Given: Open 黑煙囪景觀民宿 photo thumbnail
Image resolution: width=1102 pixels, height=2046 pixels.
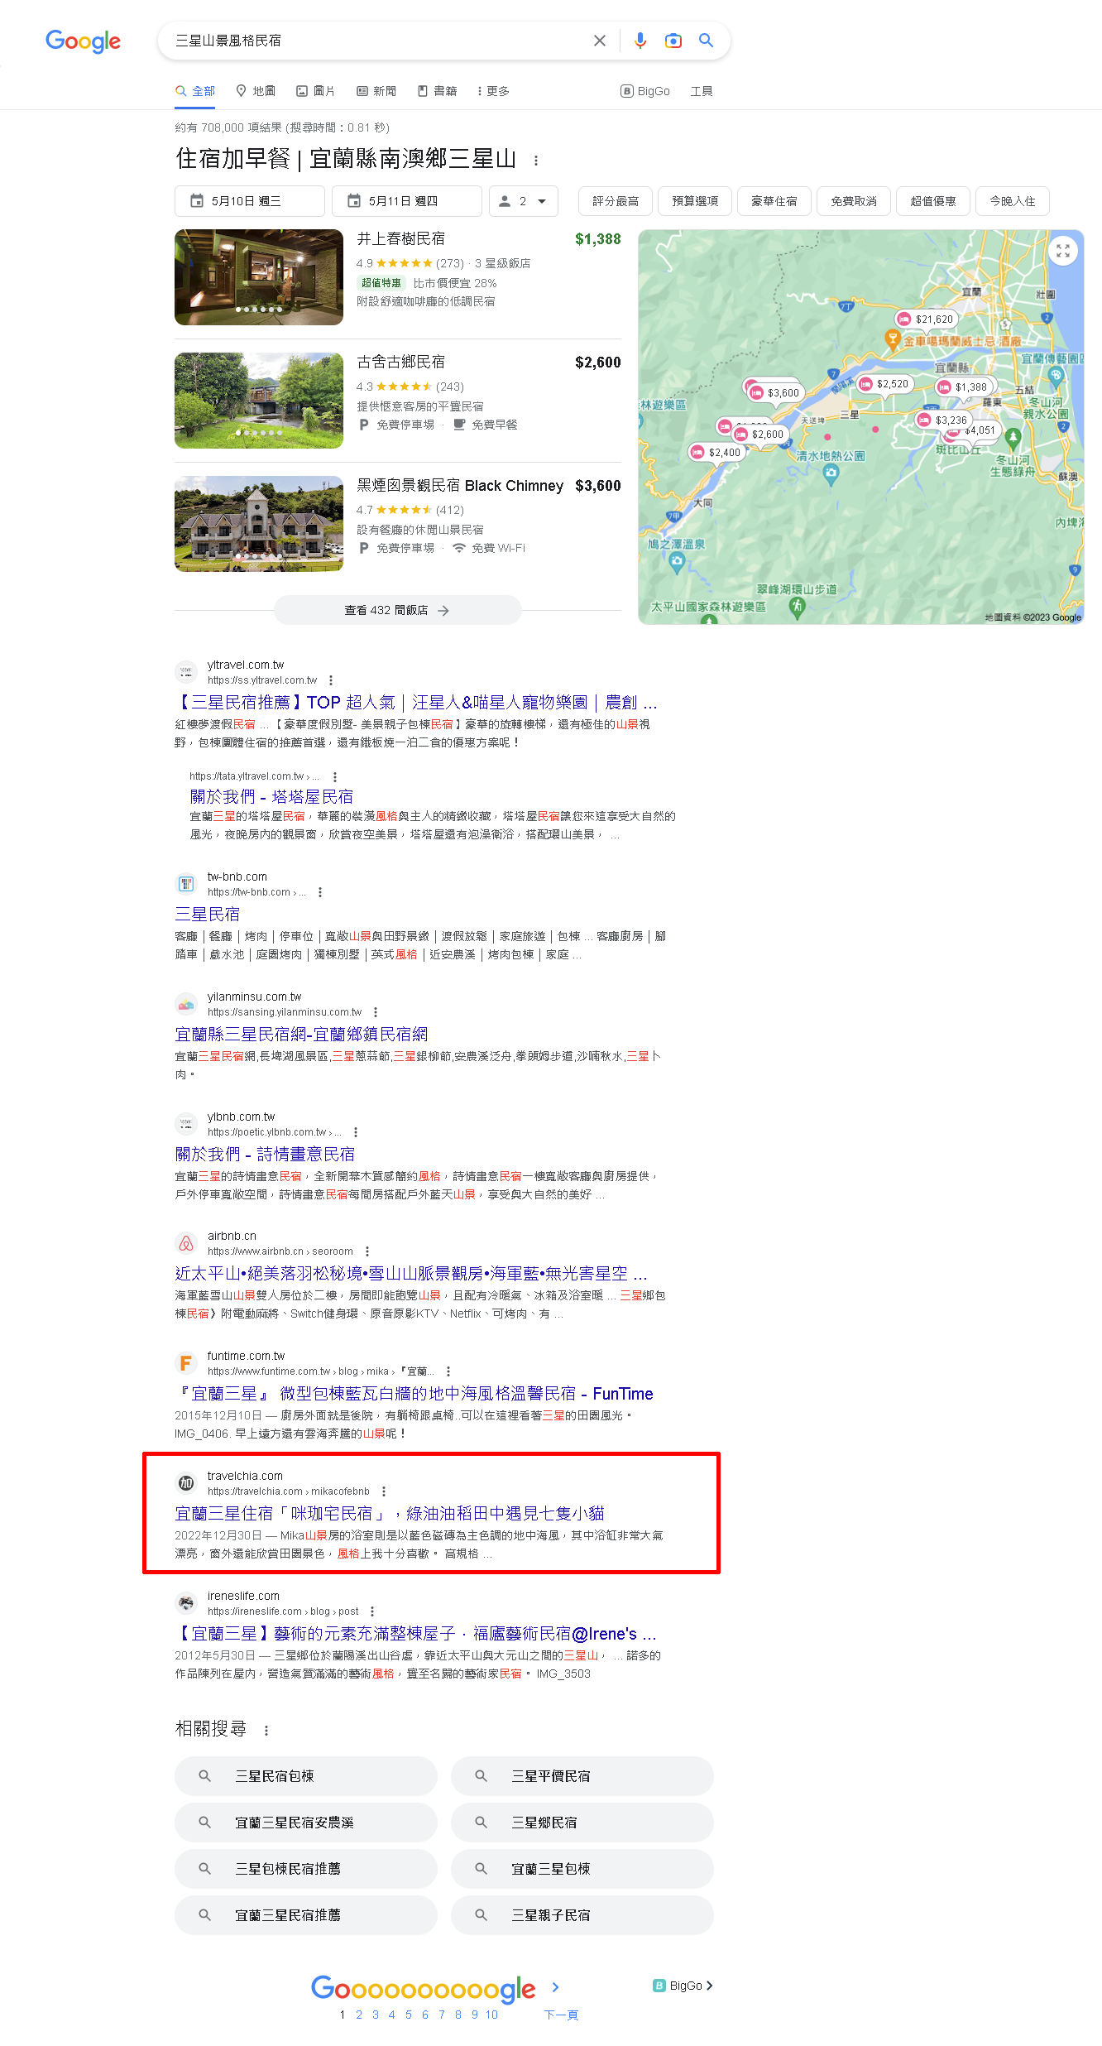Looking at the screenshot, I should click(259, 524).
